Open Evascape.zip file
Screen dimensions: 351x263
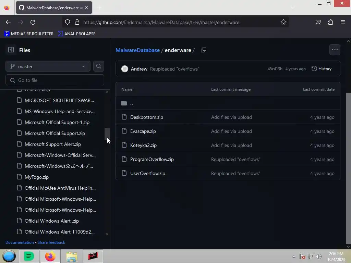(x=143, y=131)
